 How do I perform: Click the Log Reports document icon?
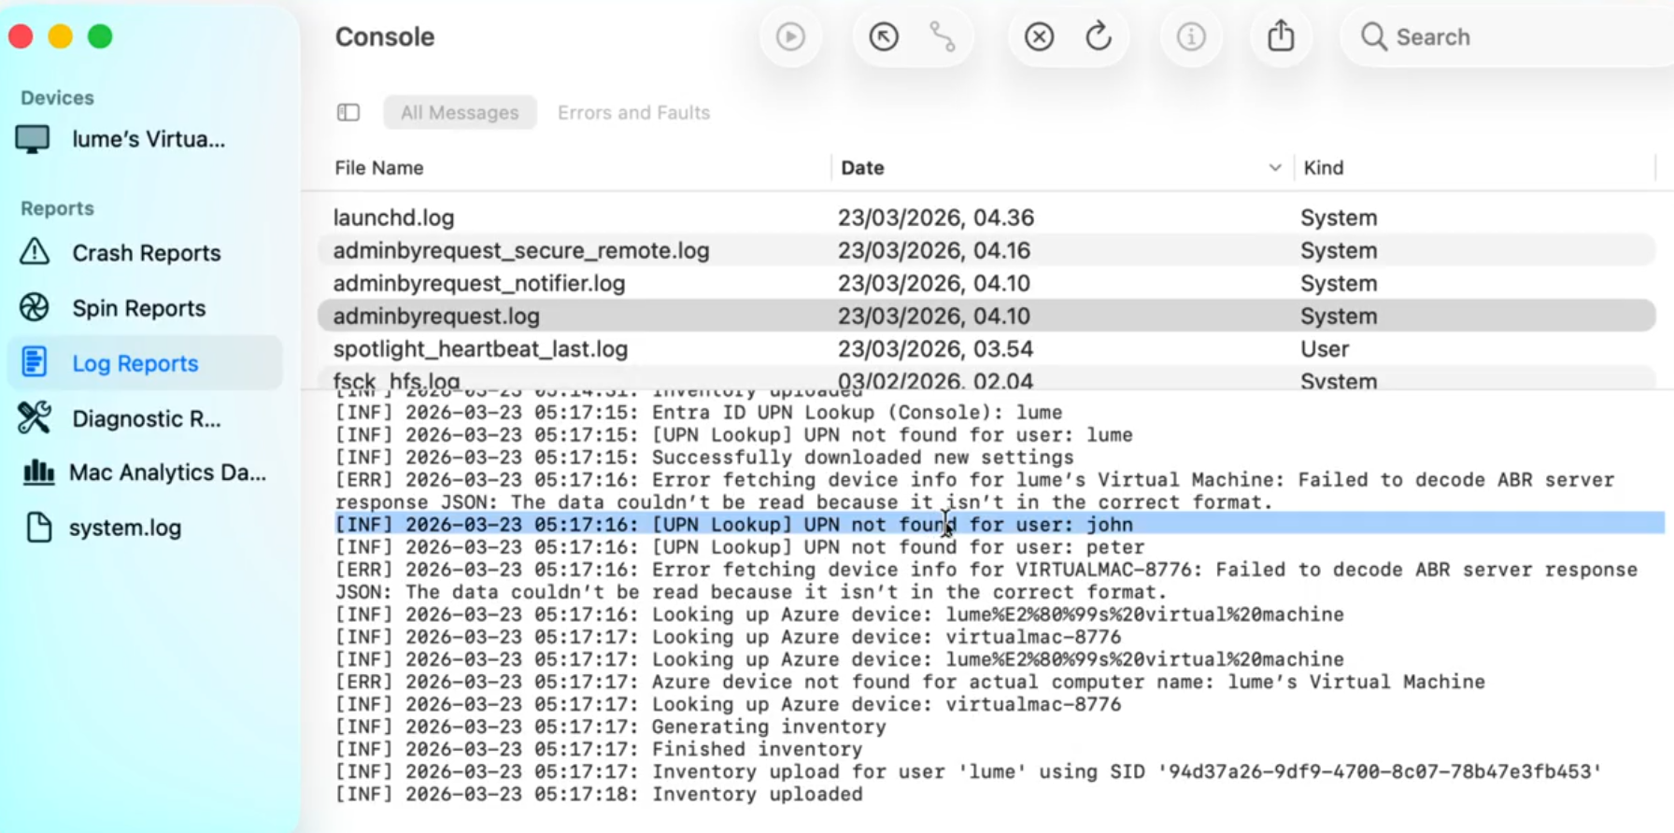click(35, 362)
